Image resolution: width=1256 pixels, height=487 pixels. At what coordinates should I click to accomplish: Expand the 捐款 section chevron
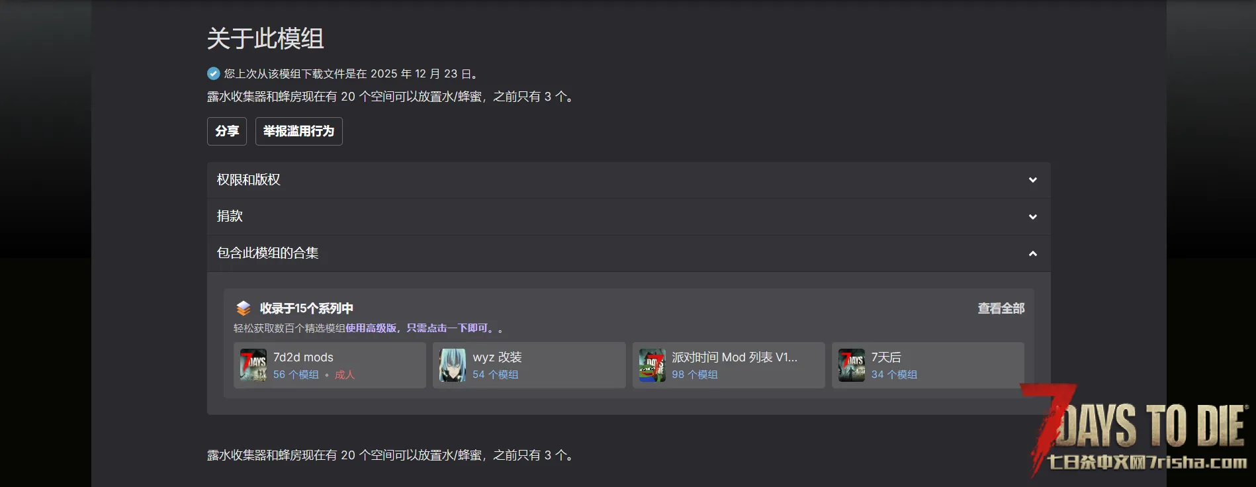point(1033,217)
